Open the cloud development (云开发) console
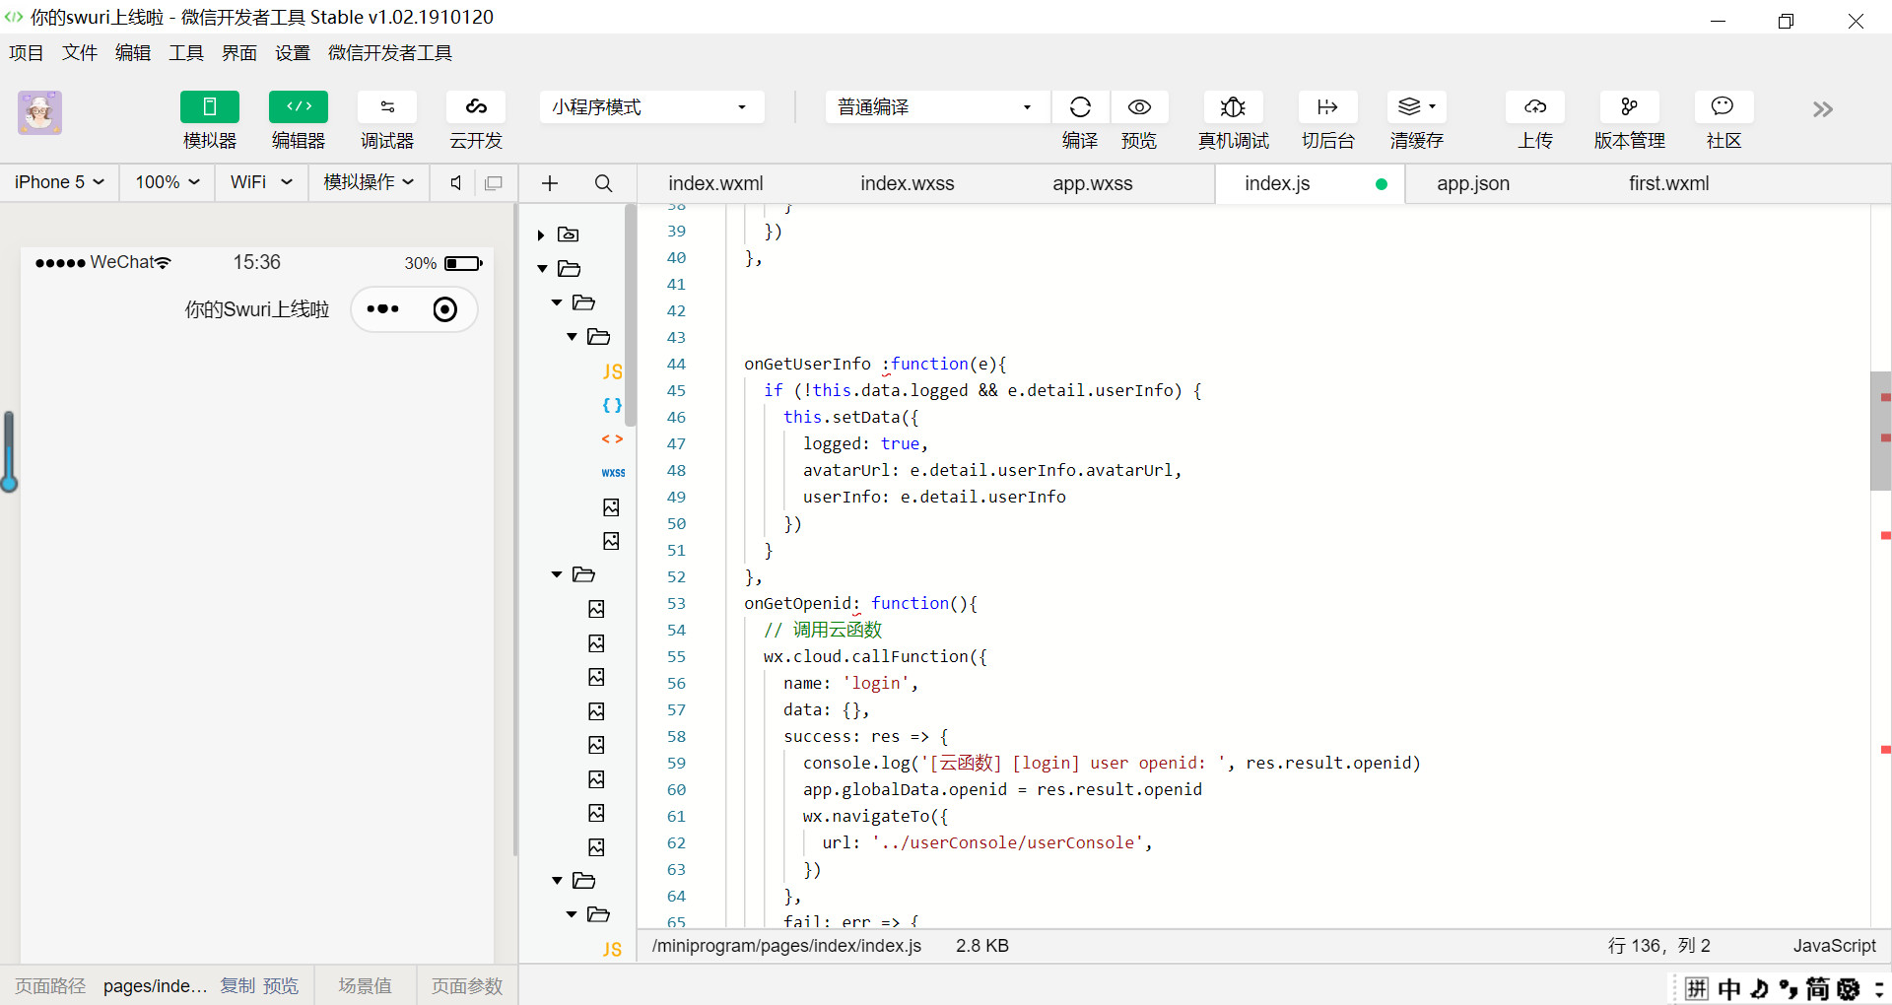1892x1005 pixels. click(x=476, y=107)
